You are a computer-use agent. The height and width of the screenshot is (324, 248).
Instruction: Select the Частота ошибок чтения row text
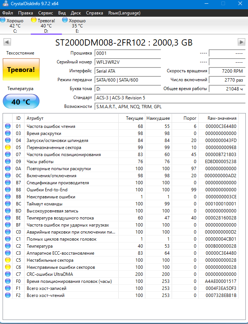coord(51,126)
